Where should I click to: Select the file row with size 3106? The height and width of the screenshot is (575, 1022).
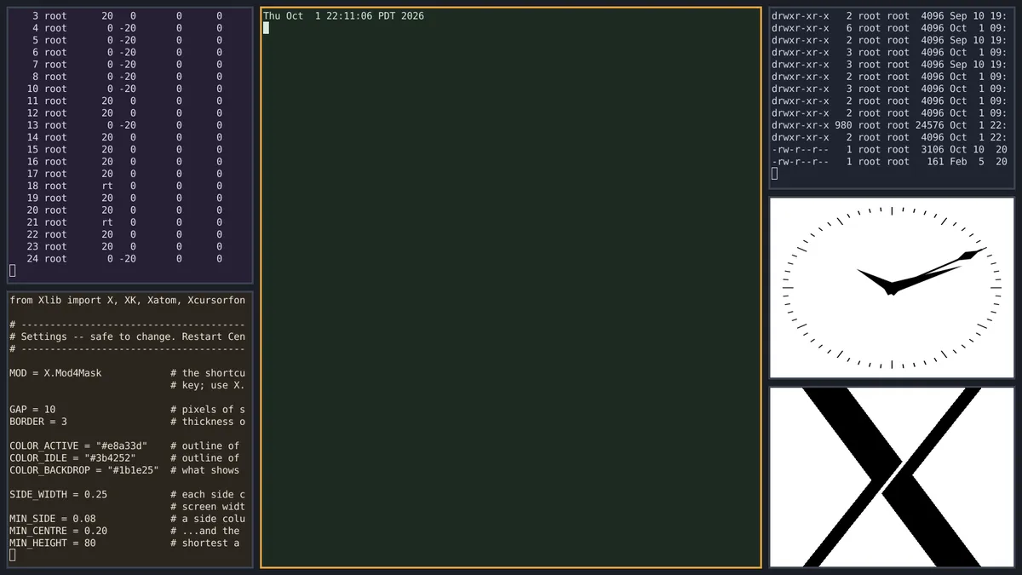[890, 149]
